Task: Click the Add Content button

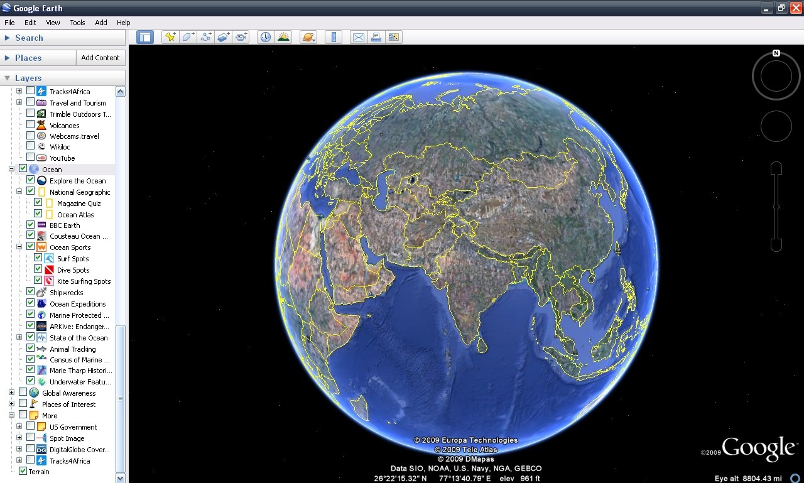Action: click(x=100, y=58)
